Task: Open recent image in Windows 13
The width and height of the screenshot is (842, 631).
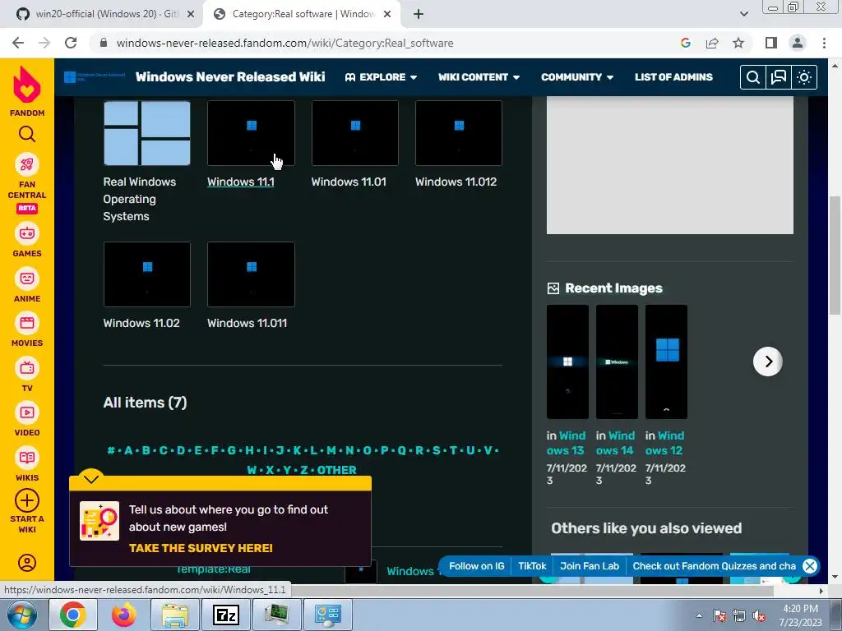Action: point(567,362)
